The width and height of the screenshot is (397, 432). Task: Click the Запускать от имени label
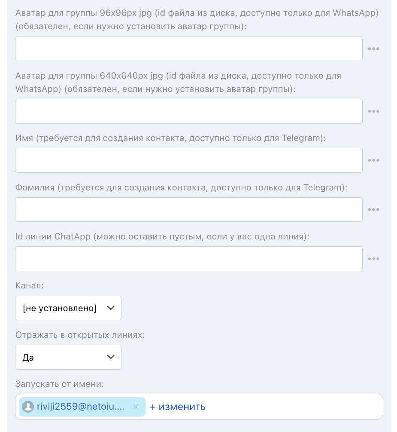[60, 384]
